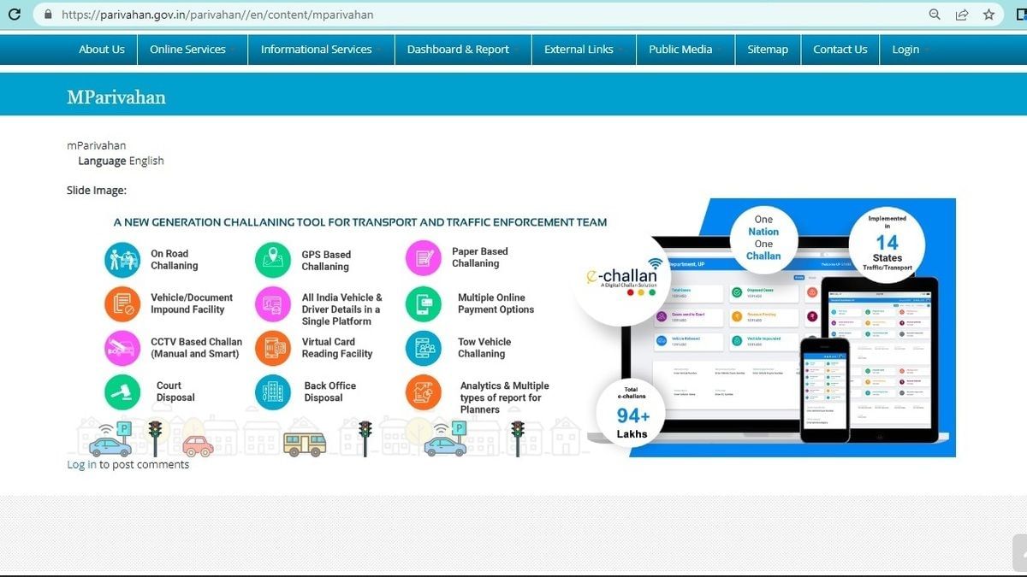Image resolution: width=1027 pixels, height=577 pixels.
Task: Click the Back Office Disposal icon
Action: click(x=272, y=392)
